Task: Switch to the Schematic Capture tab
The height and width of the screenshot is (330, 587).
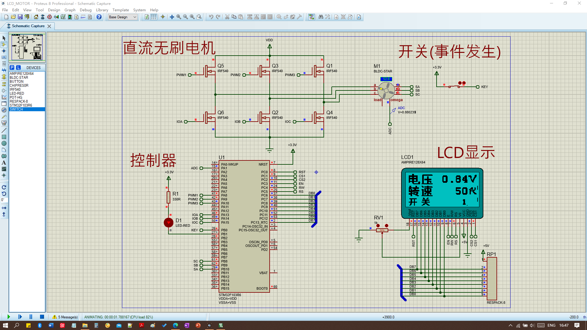Action: (x=28, y=26)
